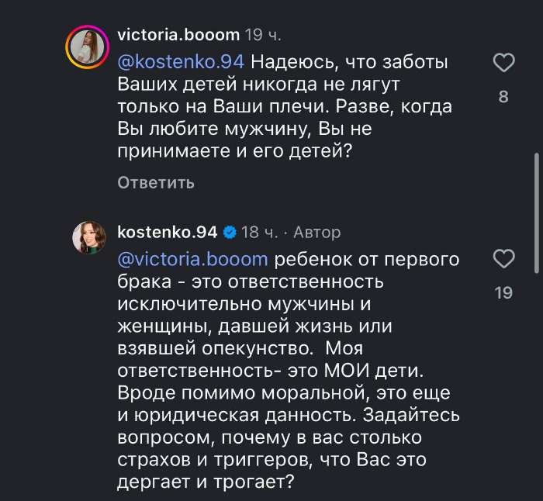The height and width of the screenshot is (501, 543).
Task: Open the kostenko.94 author username
Action: pyautogui.click(x=168, y=232)
